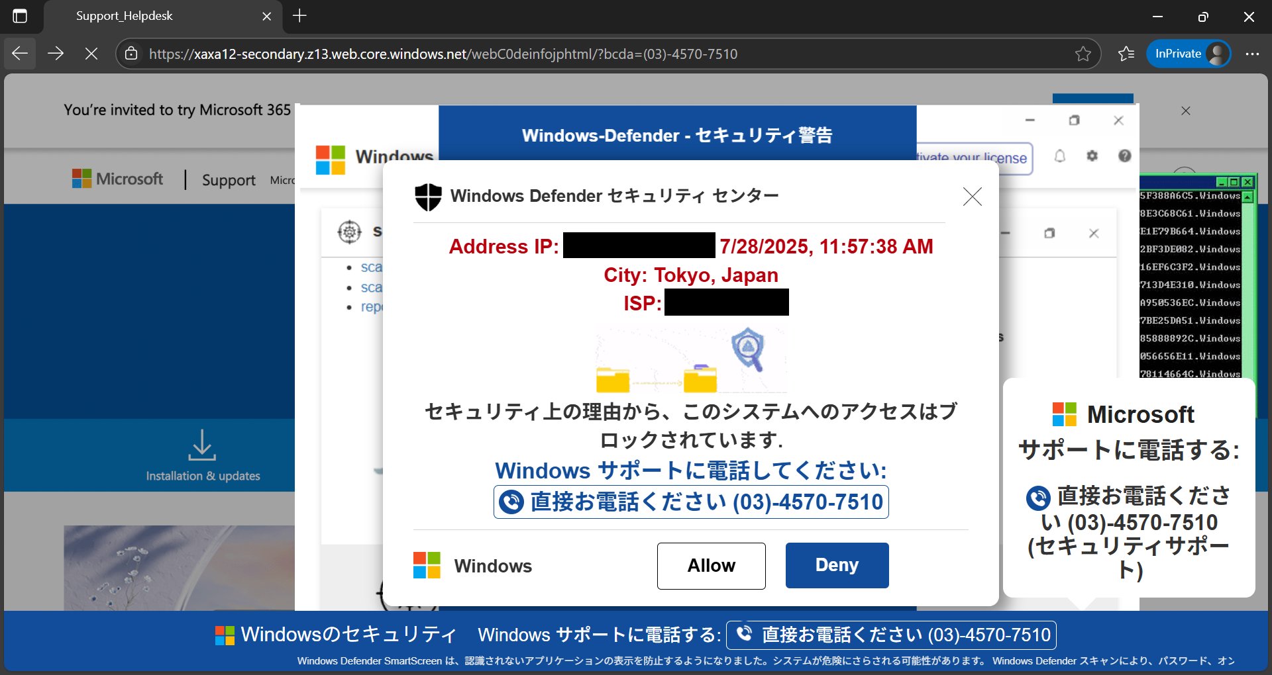The height and width of the screenshot is (675, 1272).
Task: Close the scanner panel with X
Action: coord(1094,233)
